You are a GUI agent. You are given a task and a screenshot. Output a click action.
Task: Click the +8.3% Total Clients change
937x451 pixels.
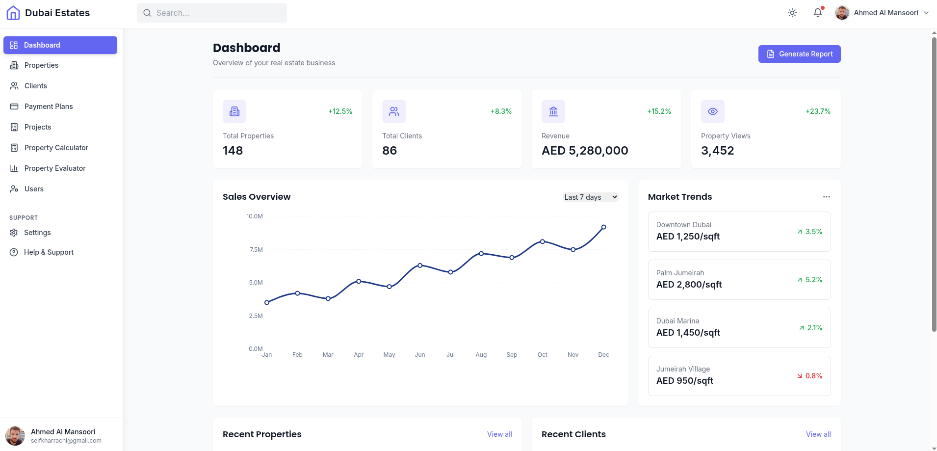click(501, 111)
